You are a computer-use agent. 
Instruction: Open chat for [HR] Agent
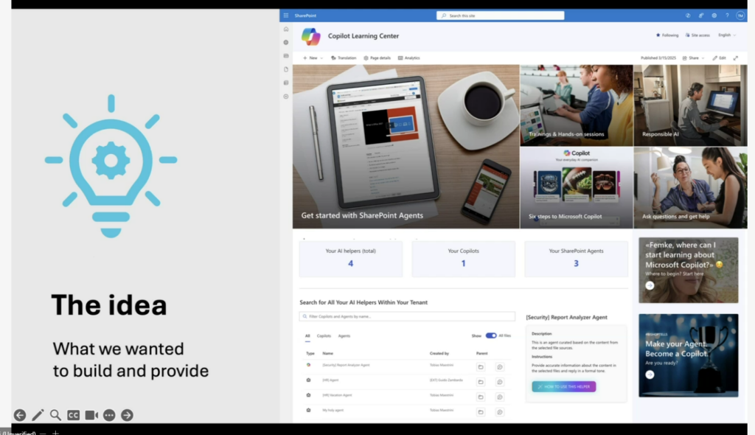click(500, 382)
